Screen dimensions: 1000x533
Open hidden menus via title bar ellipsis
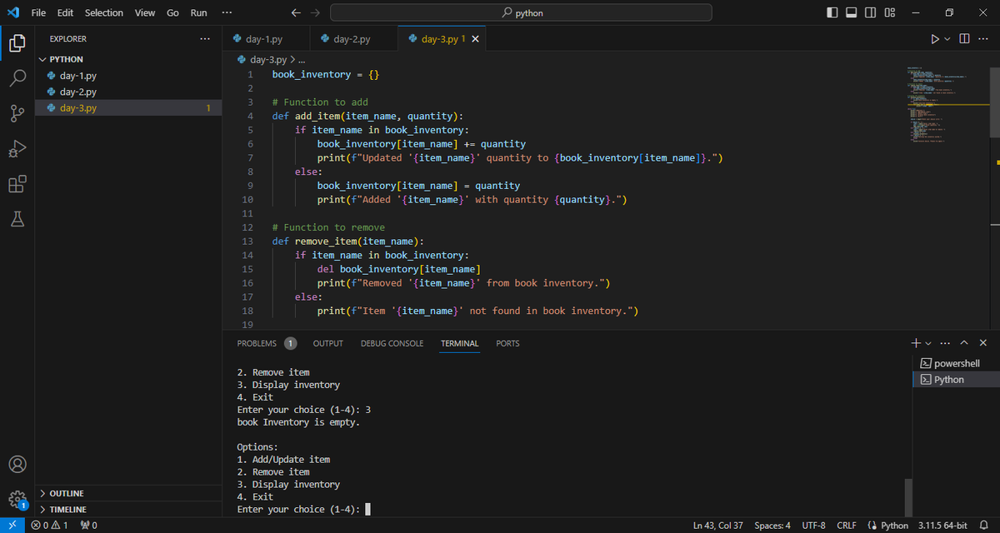coord(227,12)
